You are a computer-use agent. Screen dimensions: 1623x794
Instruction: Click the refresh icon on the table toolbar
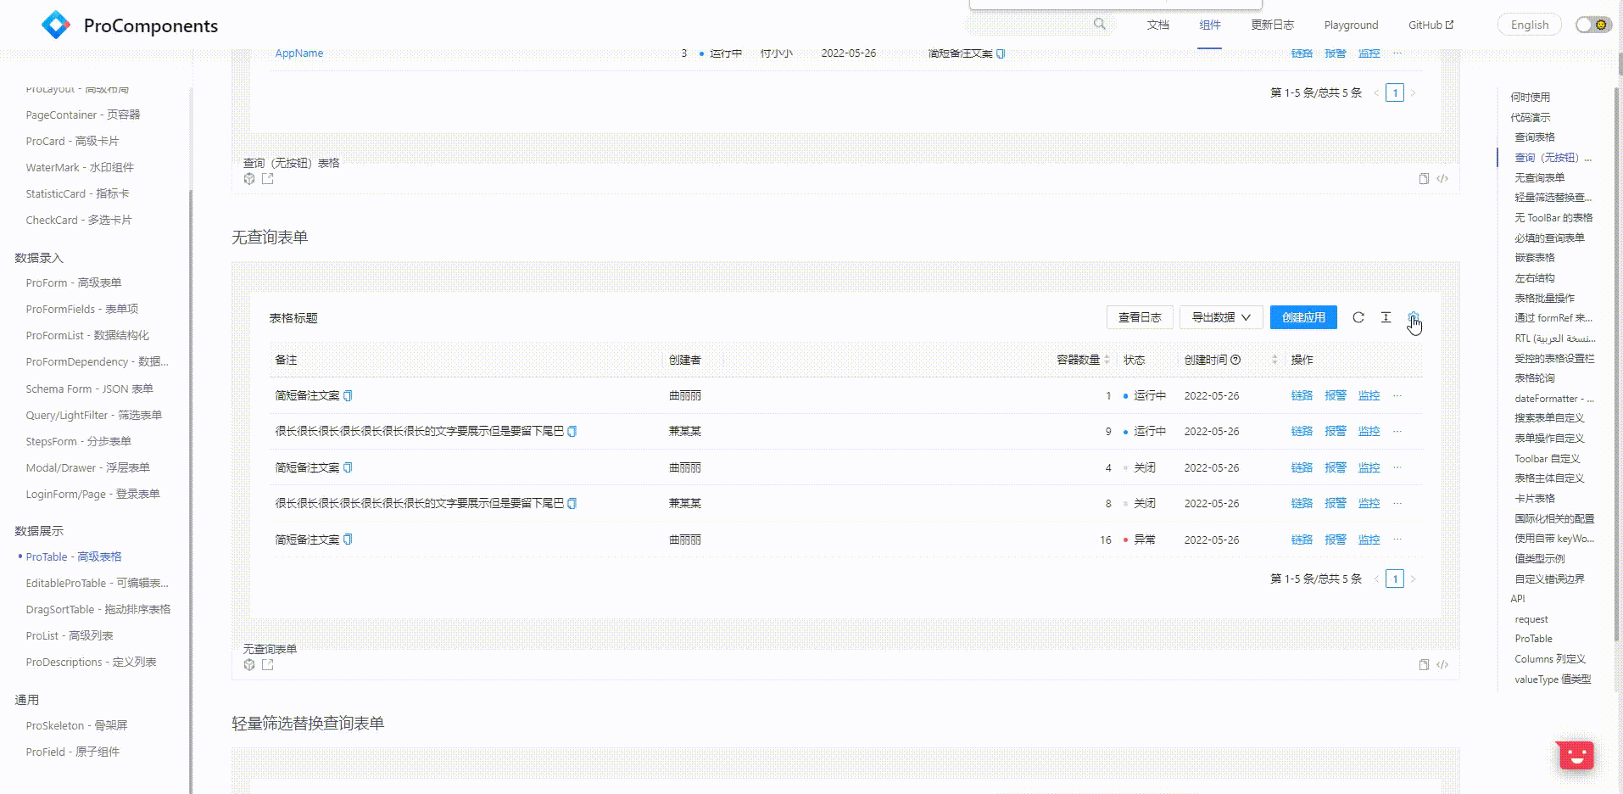click(x=1358, y=317)
